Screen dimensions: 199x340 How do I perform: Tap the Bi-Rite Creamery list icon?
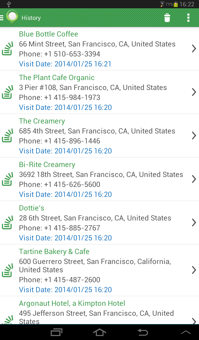point(8,179)
